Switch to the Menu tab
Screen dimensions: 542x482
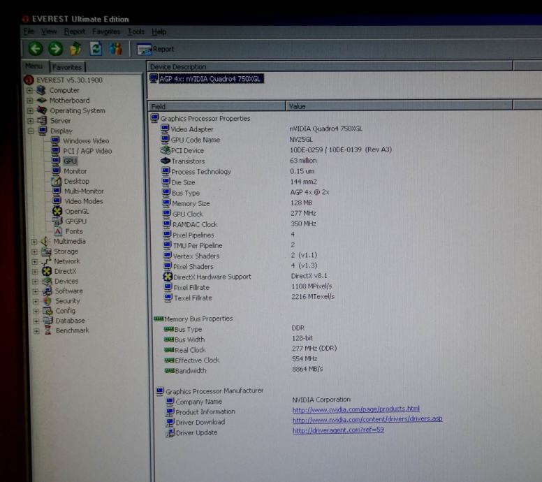click(34, 66)
